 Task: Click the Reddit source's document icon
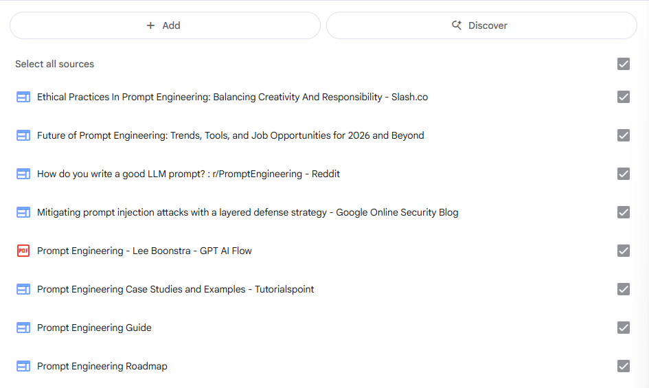click(23, 174)
